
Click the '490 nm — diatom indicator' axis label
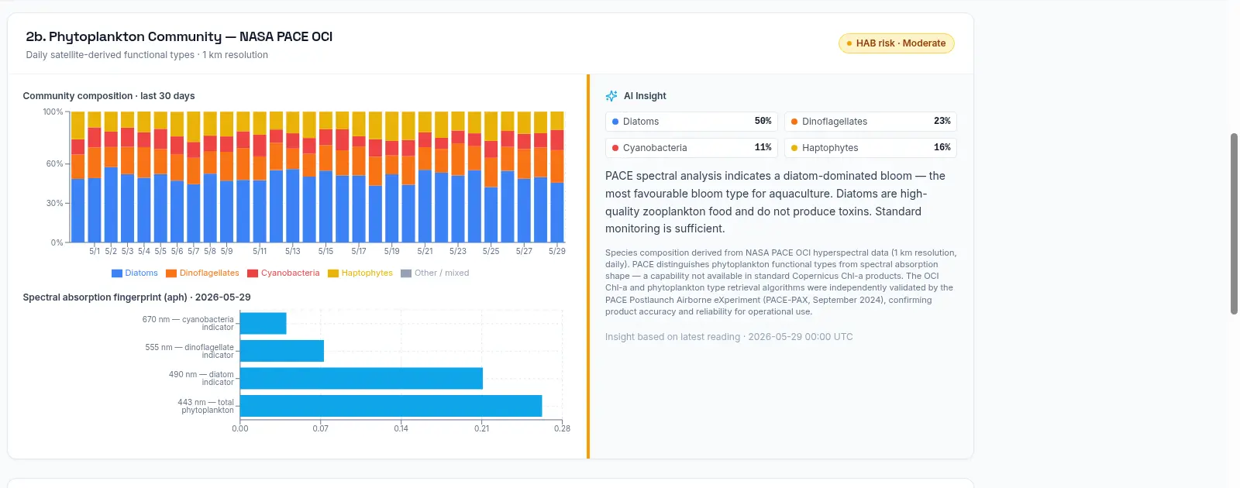point(201,378)
